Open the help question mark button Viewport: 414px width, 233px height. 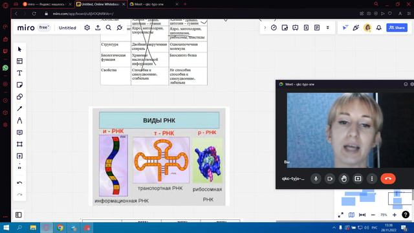coord(406,215)
